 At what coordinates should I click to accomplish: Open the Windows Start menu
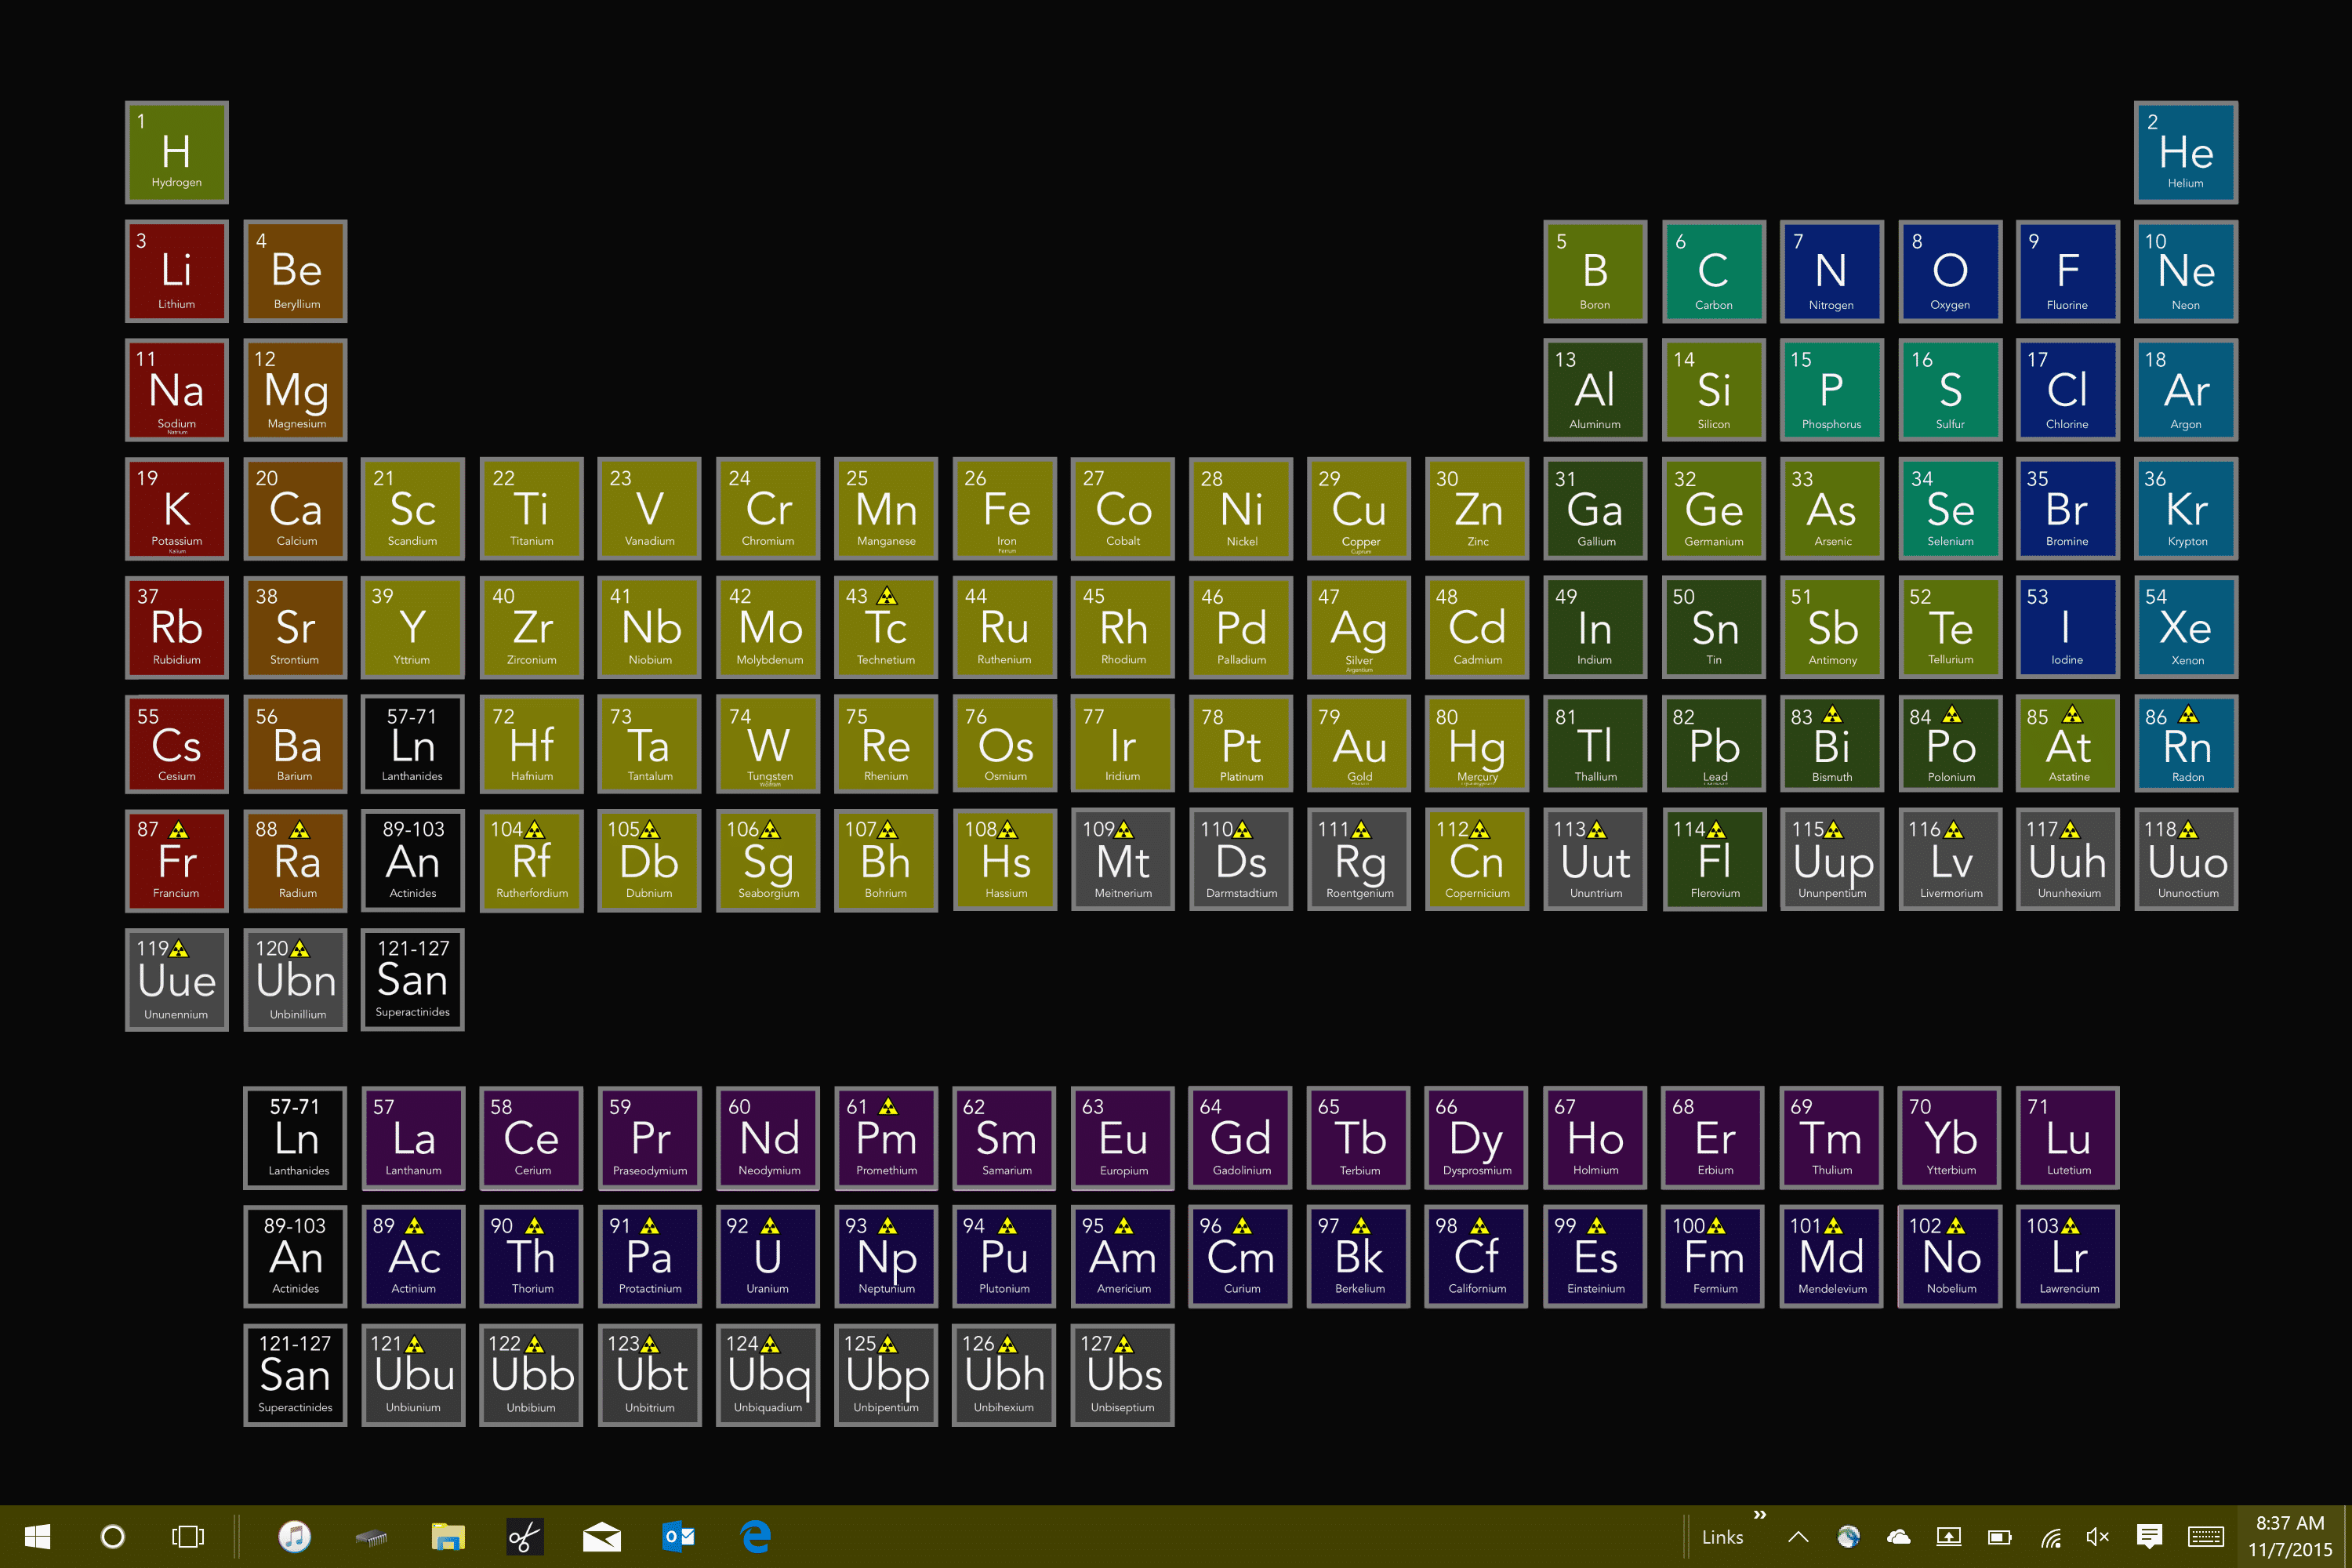click(x=37, y=1536)
